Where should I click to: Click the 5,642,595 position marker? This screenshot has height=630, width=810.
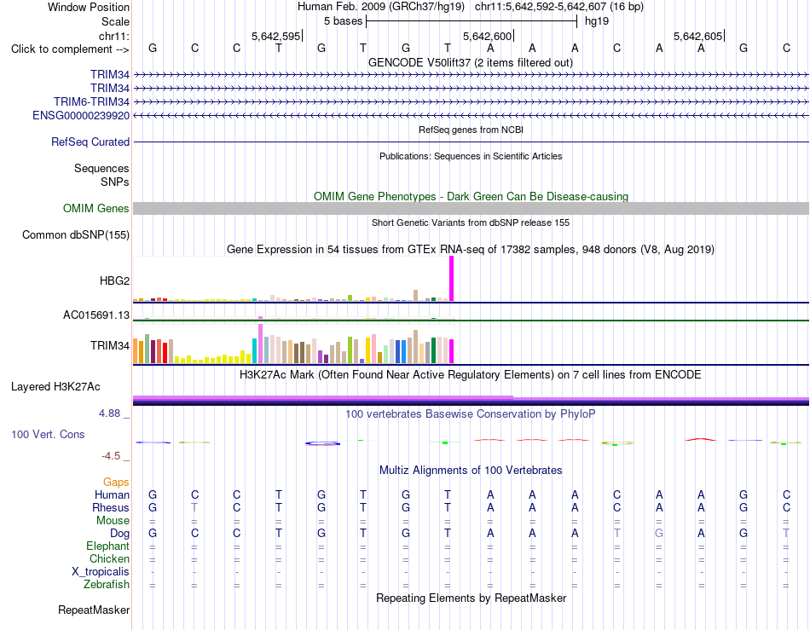click(x=276, y=36)
